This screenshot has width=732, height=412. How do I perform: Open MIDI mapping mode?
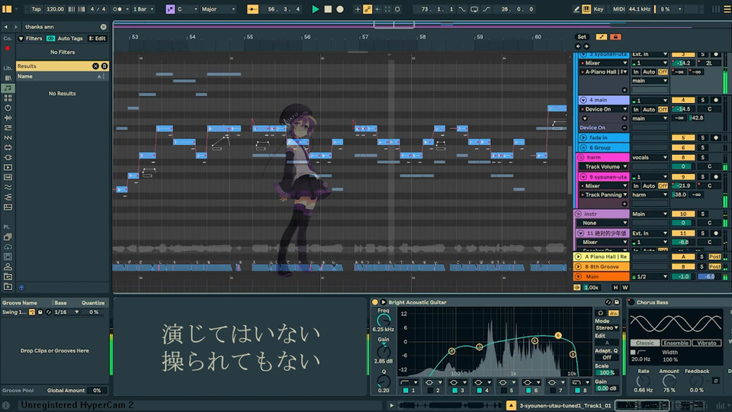click(x=618, y=9)
